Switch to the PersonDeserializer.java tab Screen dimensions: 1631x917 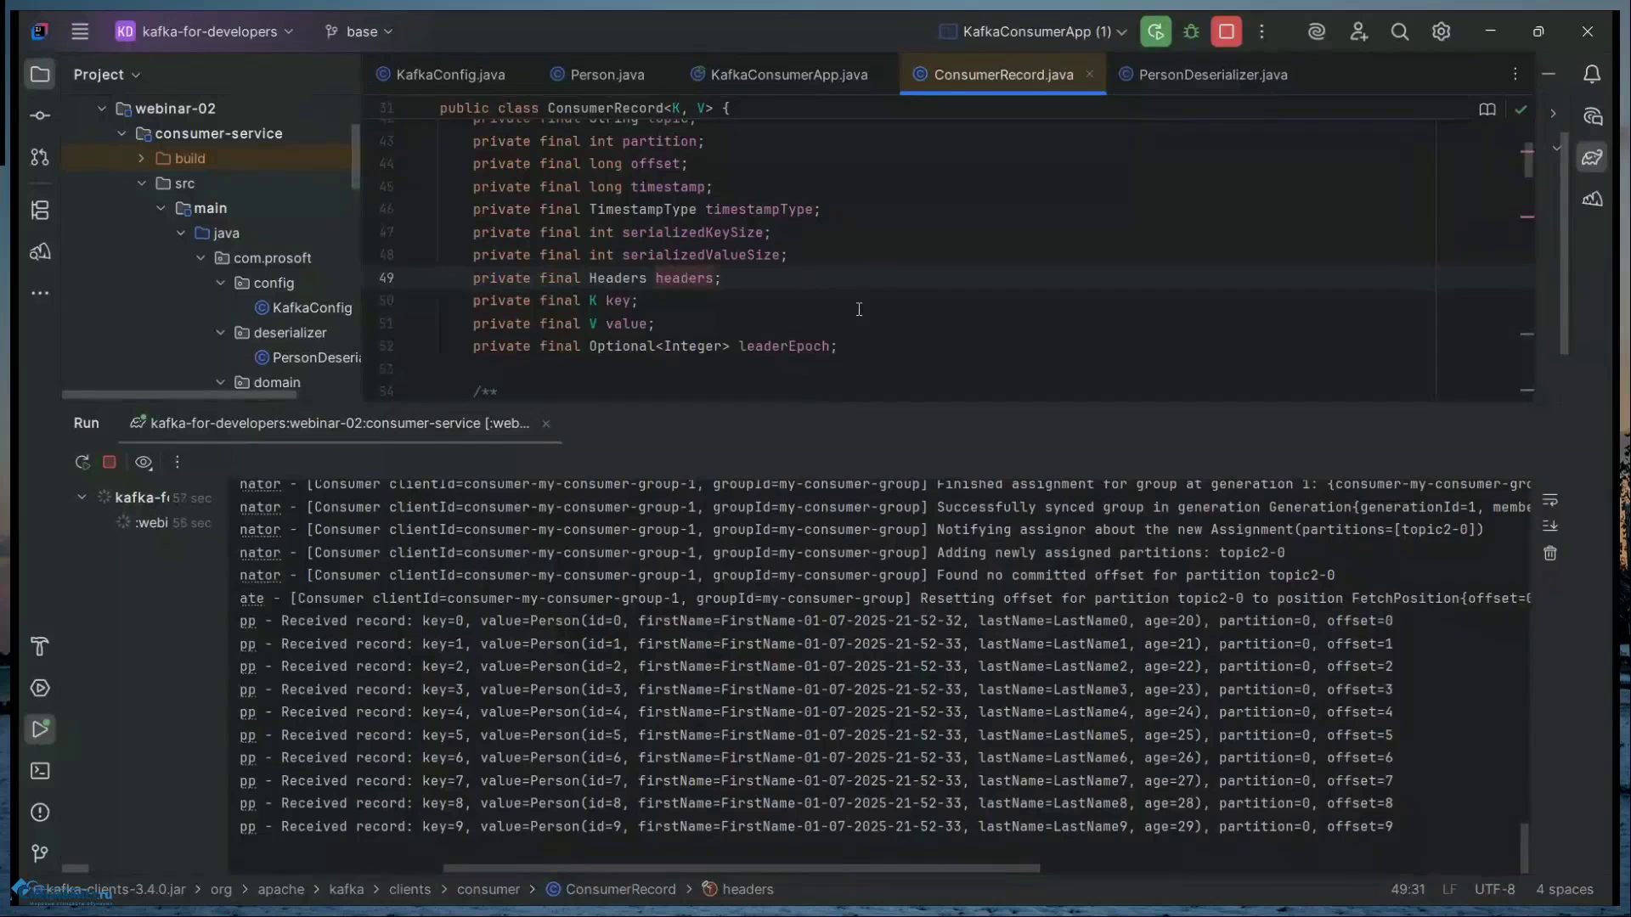pos(1212,75)
